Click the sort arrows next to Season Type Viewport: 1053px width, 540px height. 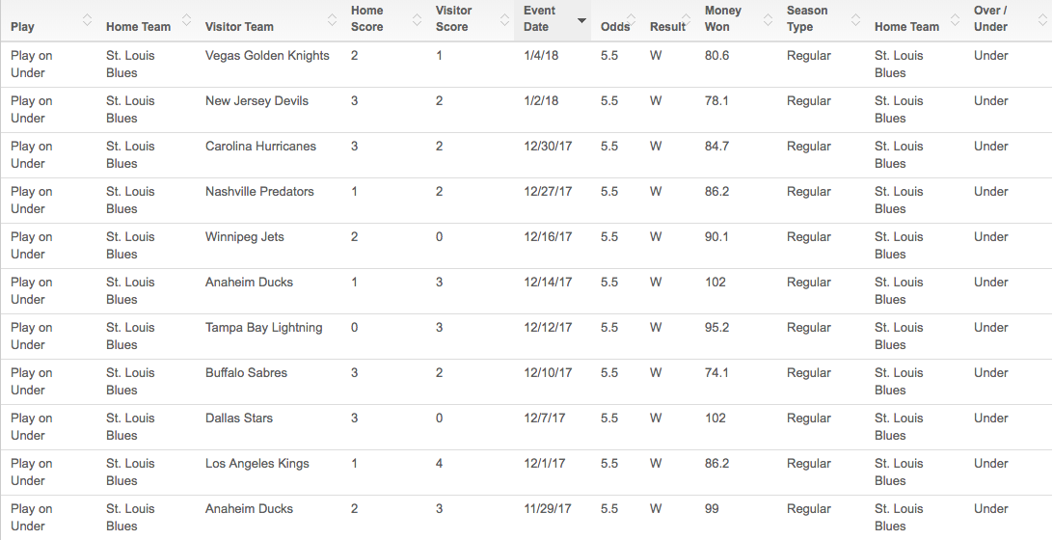[857, 19]
